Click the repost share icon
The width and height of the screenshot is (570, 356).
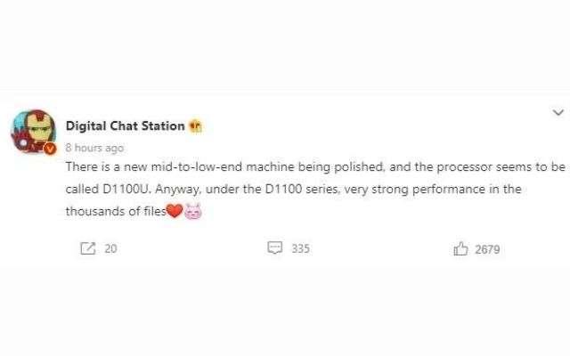point(87,248)
